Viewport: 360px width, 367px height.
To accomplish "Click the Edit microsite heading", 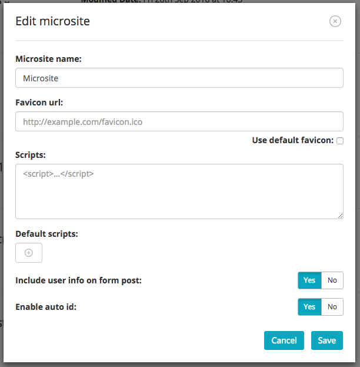I will [52, 21].
